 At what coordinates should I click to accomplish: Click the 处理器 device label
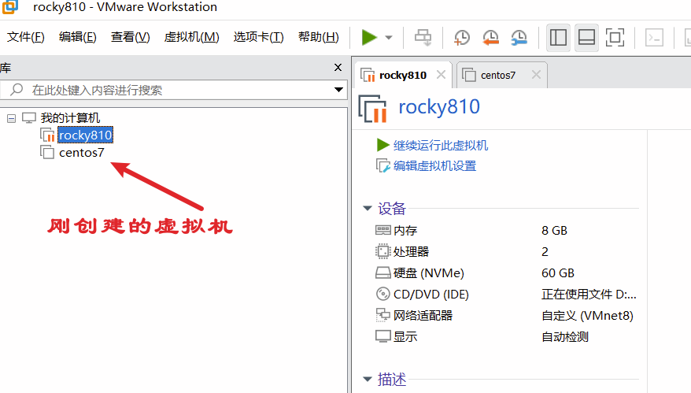pyautogui.click(x=411, y=252)
